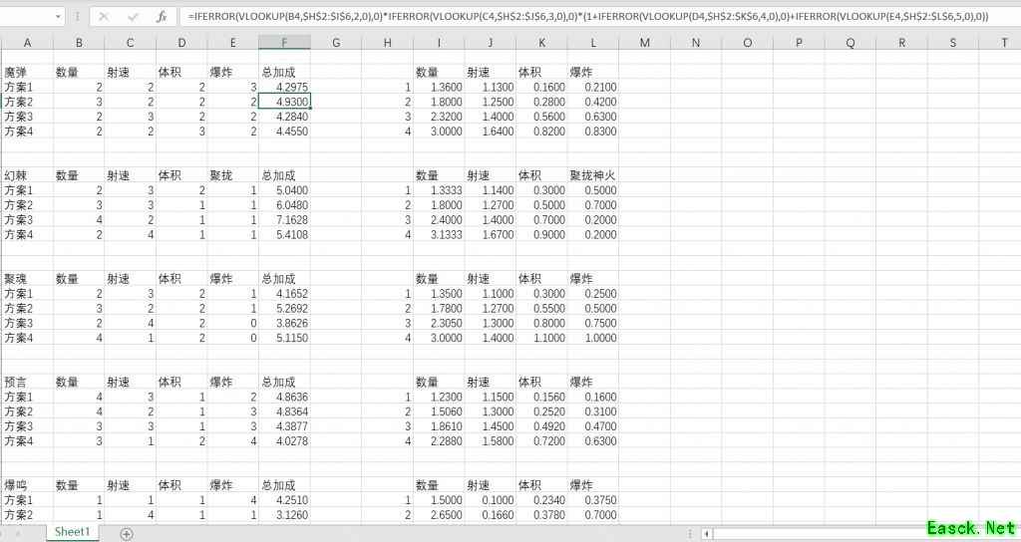Select column A header
This screenshot has width=1021, height=542.
[x=26, y=42]
